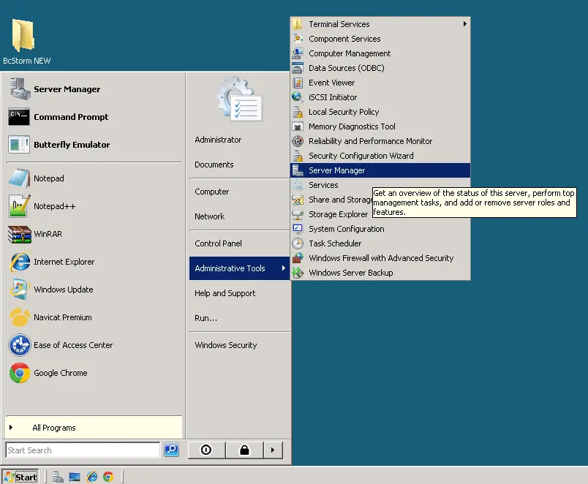The image size is (588, 484).
Task: Click the WinRAR icon
Action: (19, 234)
